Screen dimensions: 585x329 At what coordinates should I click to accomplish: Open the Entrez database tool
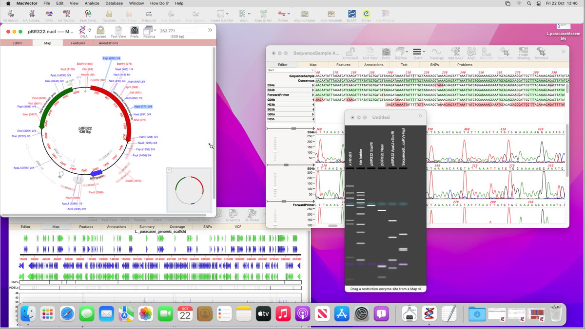[x=366, y=16]
